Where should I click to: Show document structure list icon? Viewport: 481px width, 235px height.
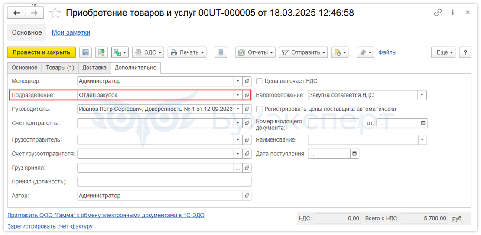click(221, 52)
